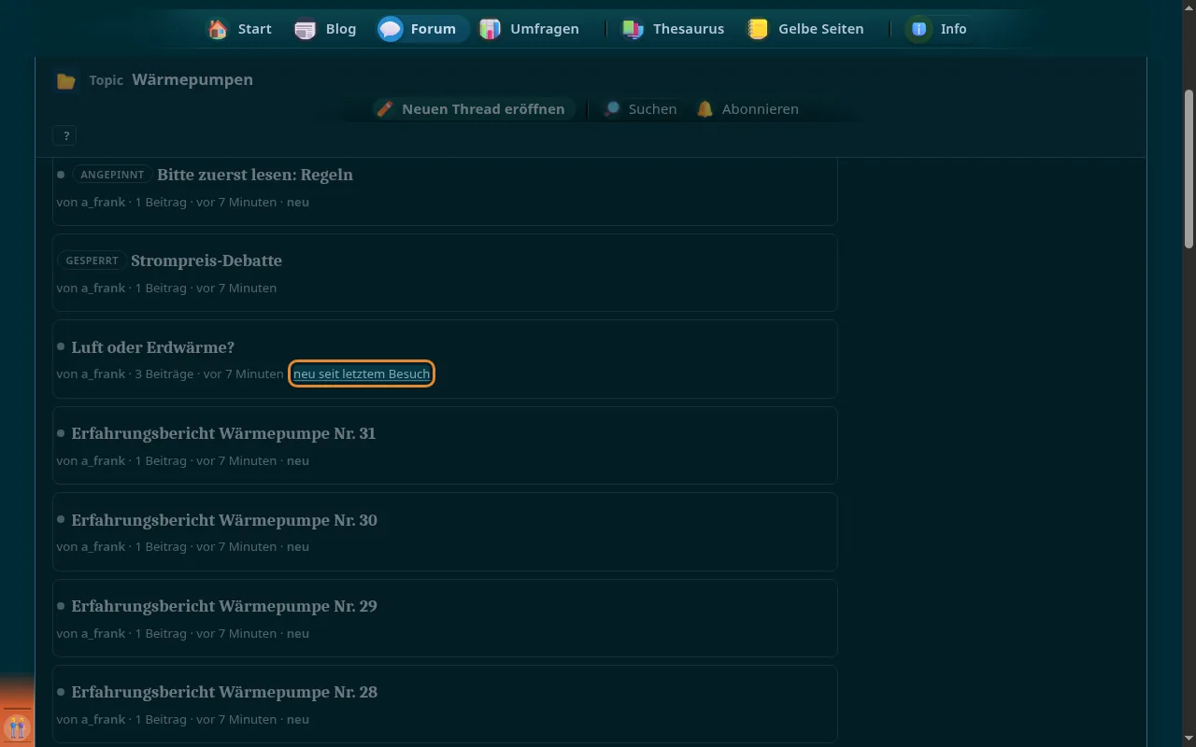Click the Gelbe Seiten yellow notebook icon
The image size is (1196, 747).
758,29
